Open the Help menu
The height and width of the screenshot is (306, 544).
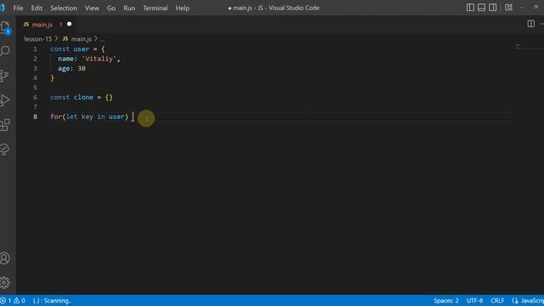click(x=182, y=8)
